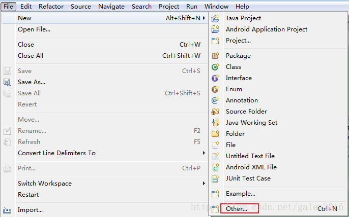The height and width of the screenshot is (217, 349).
Task: Click the Enum icon
Action: (x=215, y=89)
